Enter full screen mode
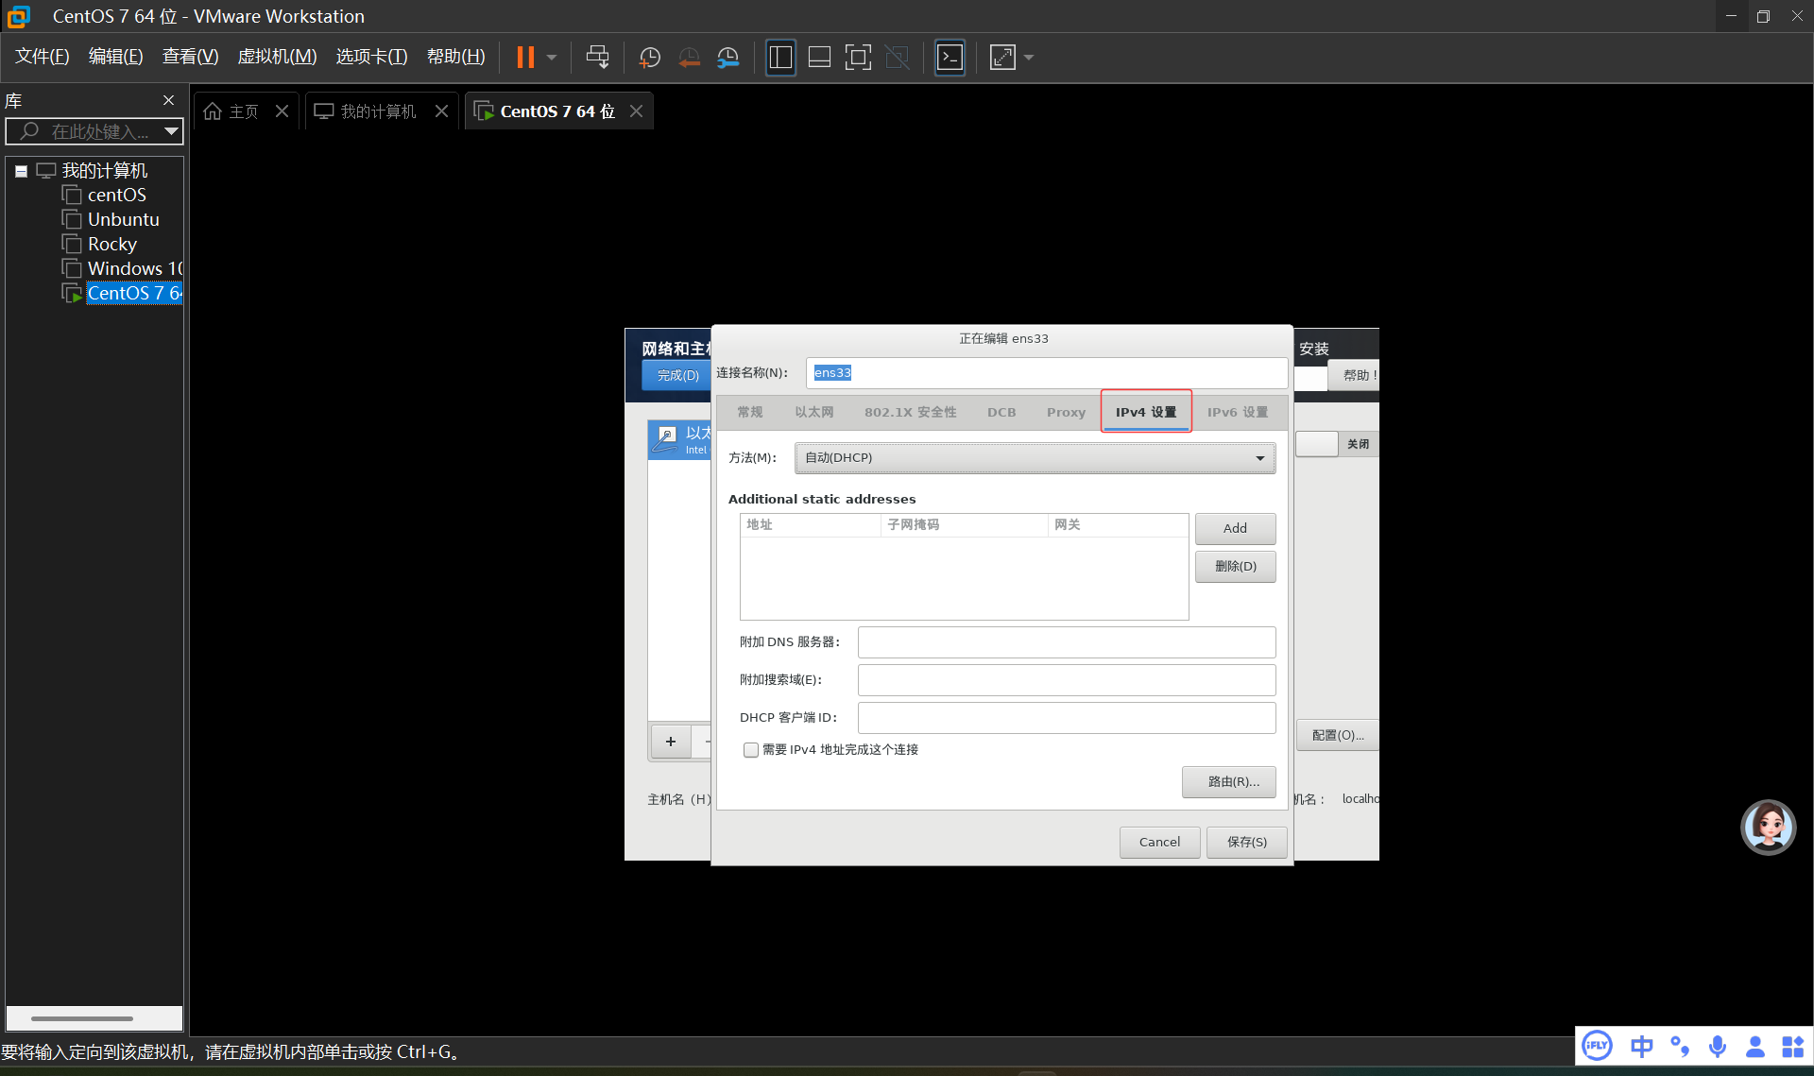 858,58
